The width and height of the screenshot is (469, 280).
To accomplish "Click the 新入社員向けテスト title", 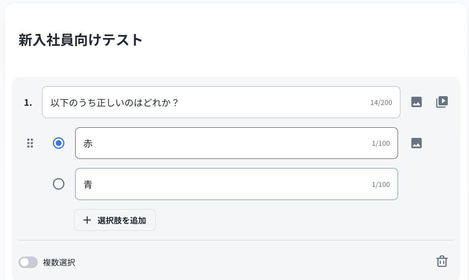I will pyautogui.click(x=81, y=40).
